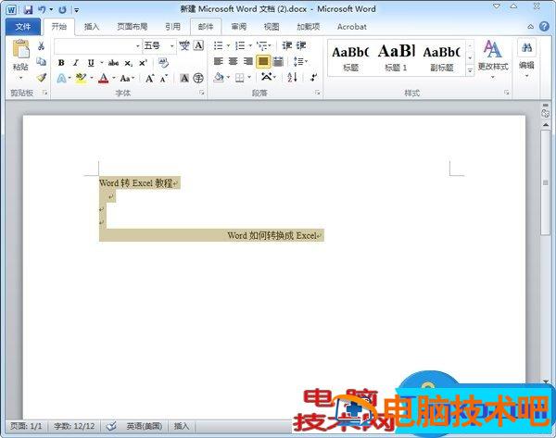Image resolution: width=556 pixels, height=438 pixels.
Task: Switch to the 页面布局 Page Layout tab
Action: point(133,27)
